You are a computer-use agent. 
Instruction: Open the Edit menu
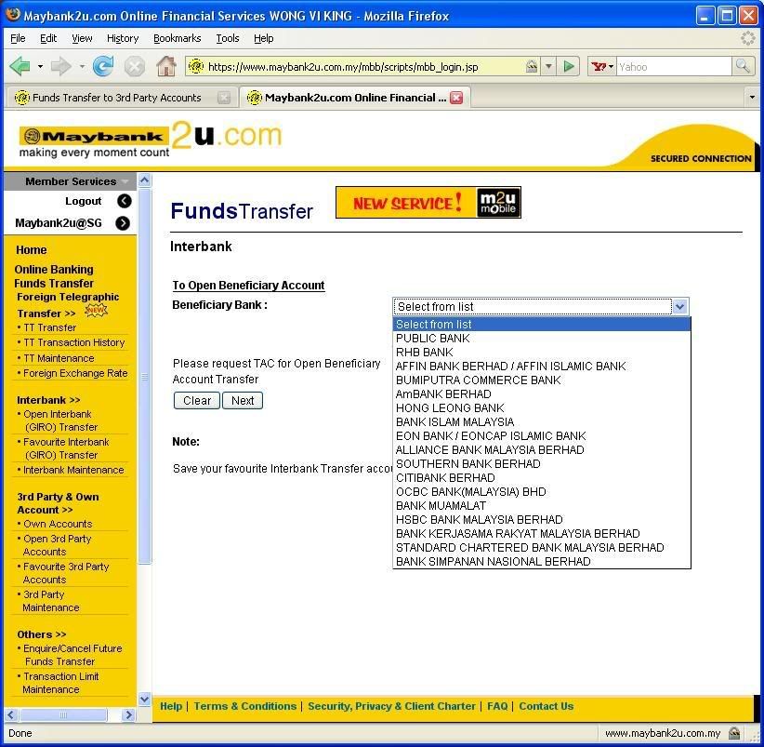coord(48,38)
